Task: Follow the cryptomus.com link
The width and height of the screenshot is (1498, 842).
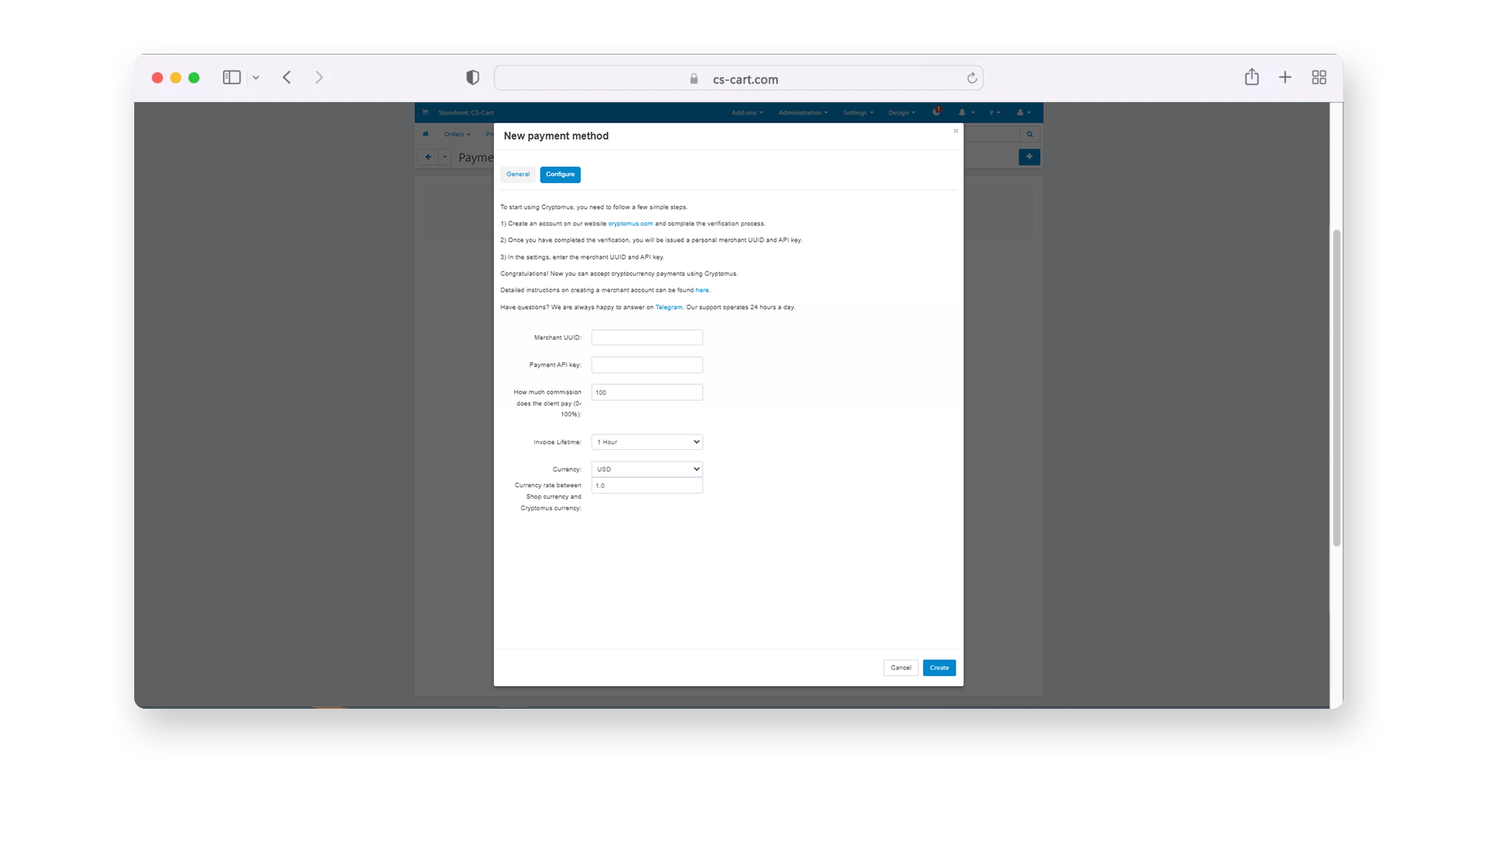Action: 630,224
